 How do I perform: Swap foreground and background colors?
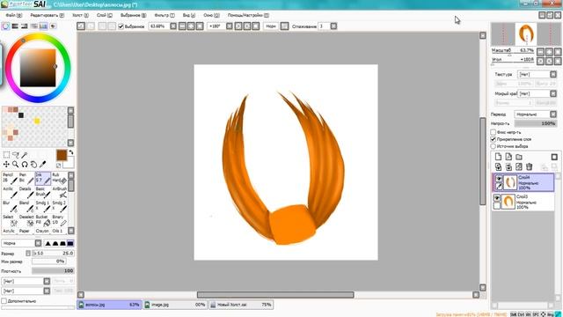pos(71,152)
